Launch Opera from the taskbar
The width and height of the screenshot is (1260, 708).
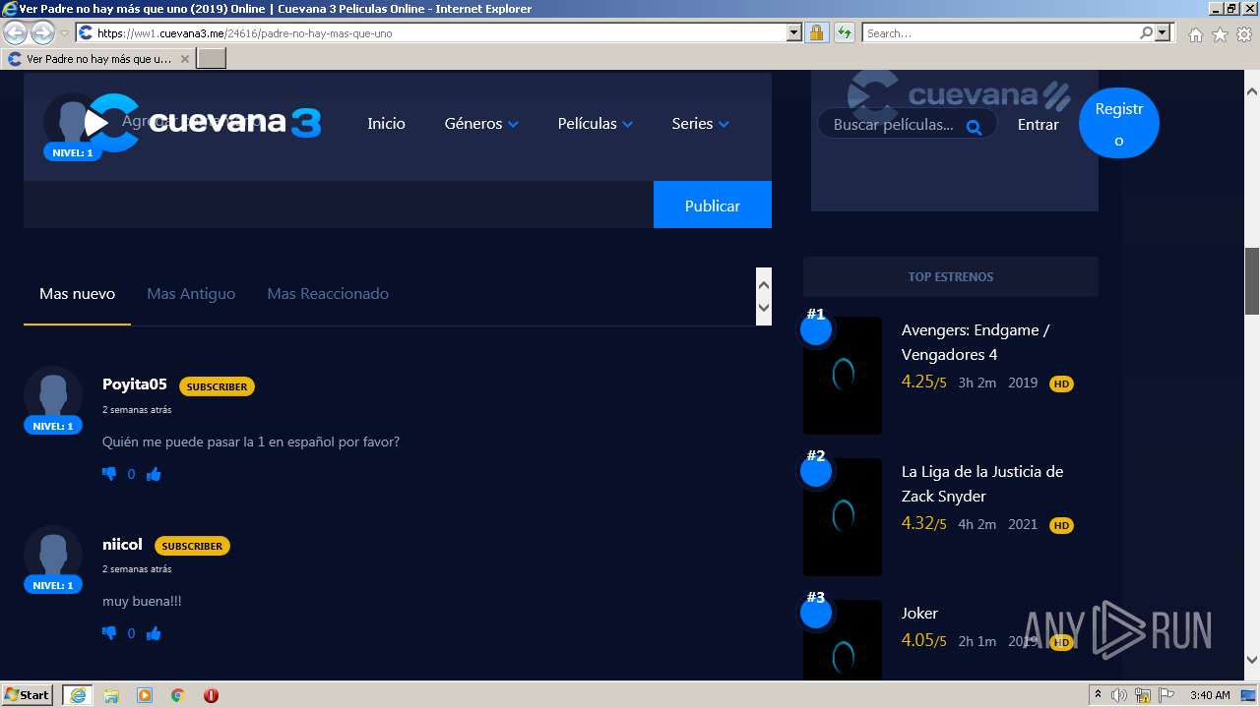point(211,695)
